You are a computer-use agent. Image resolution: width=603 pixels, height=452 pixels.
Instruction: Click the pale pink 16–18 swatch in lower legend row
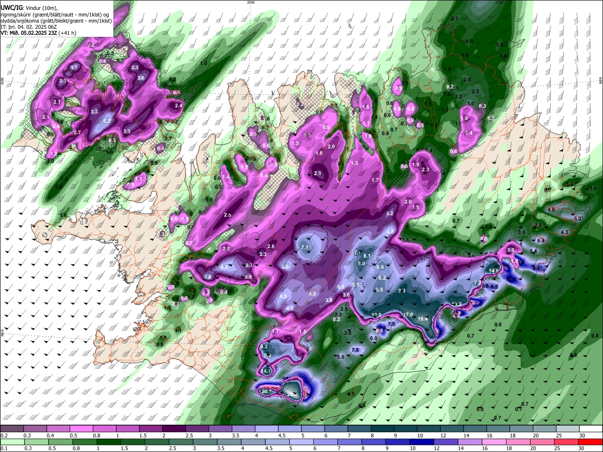coord(495,442)
